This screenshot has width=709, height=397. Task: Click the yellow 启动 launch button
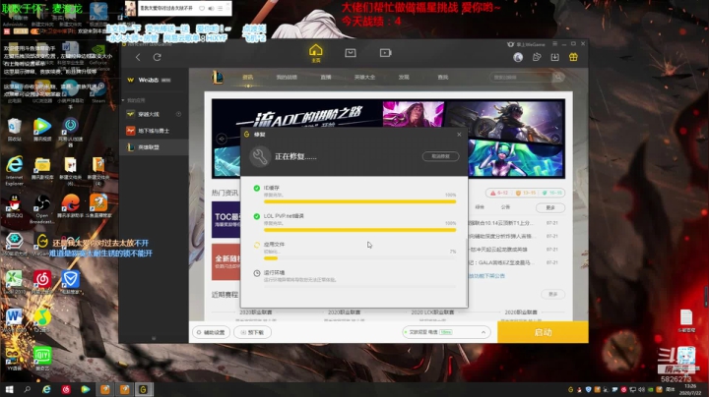543,332
